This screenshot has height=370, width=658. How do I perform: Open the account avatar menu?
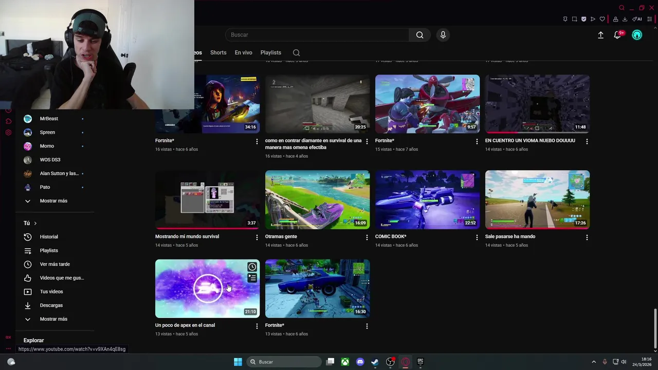[637, 35]
